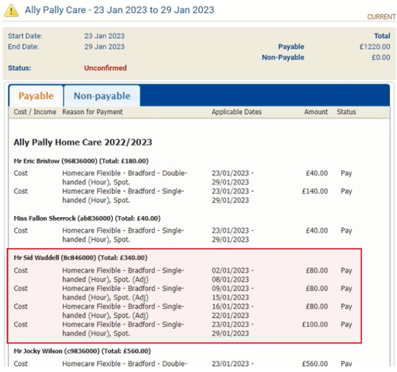Open Miss Fallon Sherrock's record heading

(x=87, y=218)
